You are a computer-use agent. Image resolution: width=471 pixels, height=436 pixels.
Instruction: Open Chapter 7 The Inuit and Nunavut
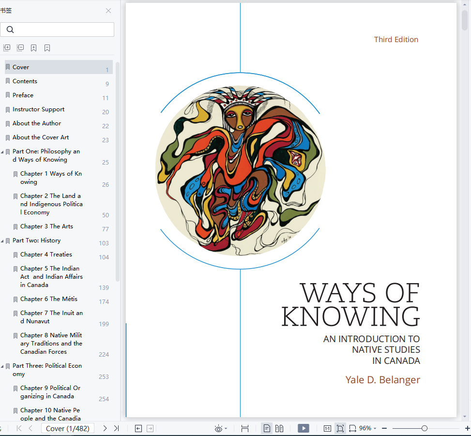click(x=51, y=317)
